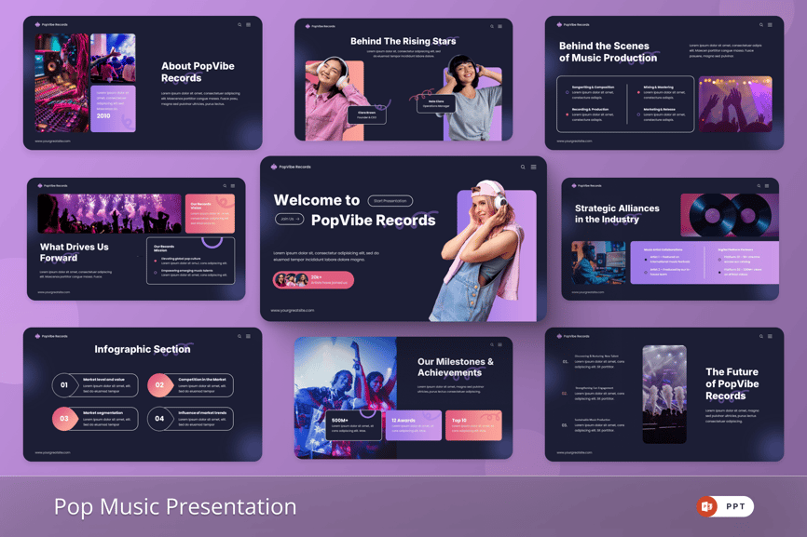This screenshot has width=807, height=537.
Task: Click the 12 Awards purple card
Action: pos(415,425)
